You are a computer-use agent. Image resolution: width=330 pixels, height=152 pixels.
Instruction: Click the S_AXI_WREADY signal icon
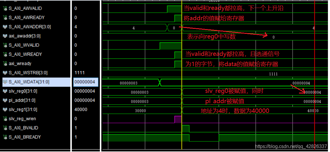tap(5, 54)
